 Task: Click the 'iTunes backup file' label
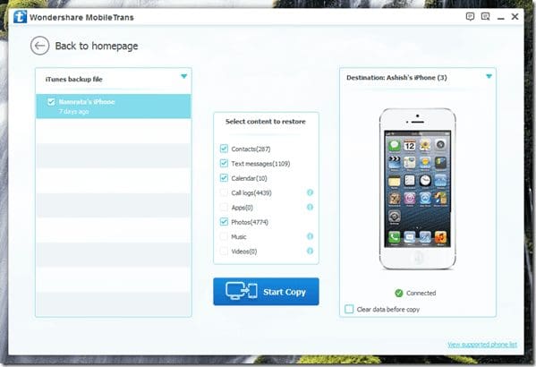tap(74, 79)
